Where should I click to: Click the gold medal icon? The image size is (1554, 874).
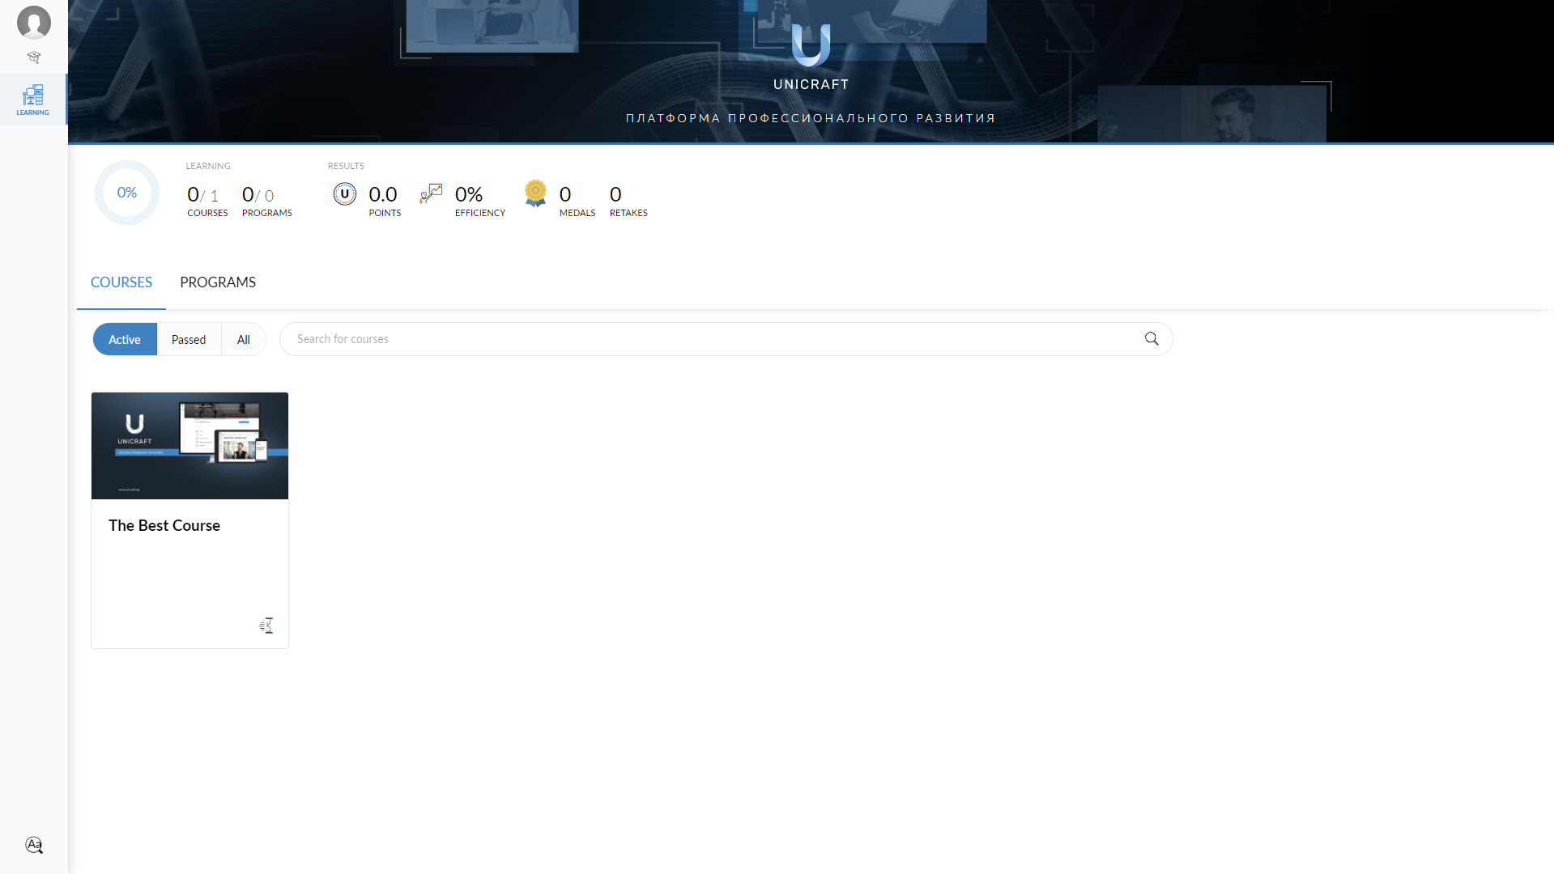click(535, 194)
